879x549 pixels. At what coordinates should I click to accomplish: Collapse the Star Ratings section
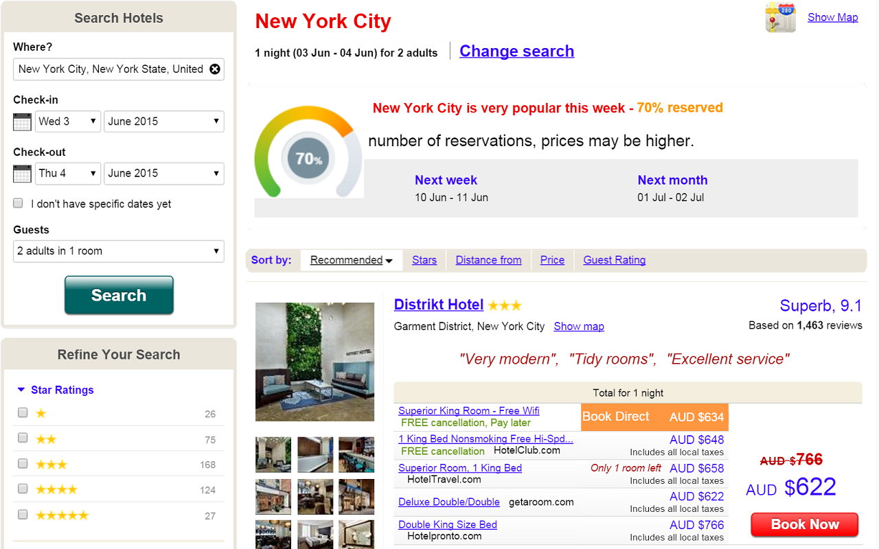[x=55, y=390]
